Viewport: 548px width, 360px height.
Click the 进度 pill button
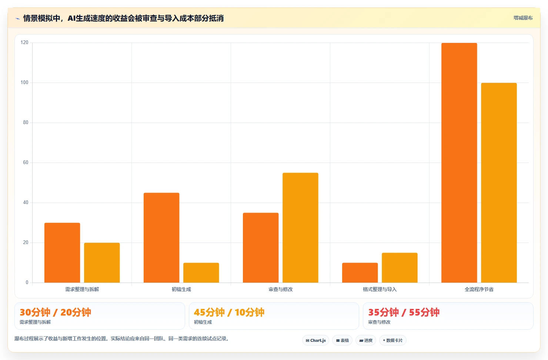tap(366, 340)
